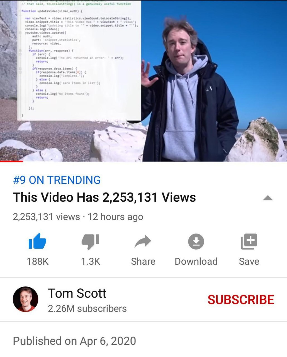Tap the Save to playlist icon
Screen dimensions: 287x357
pos(249,242)
